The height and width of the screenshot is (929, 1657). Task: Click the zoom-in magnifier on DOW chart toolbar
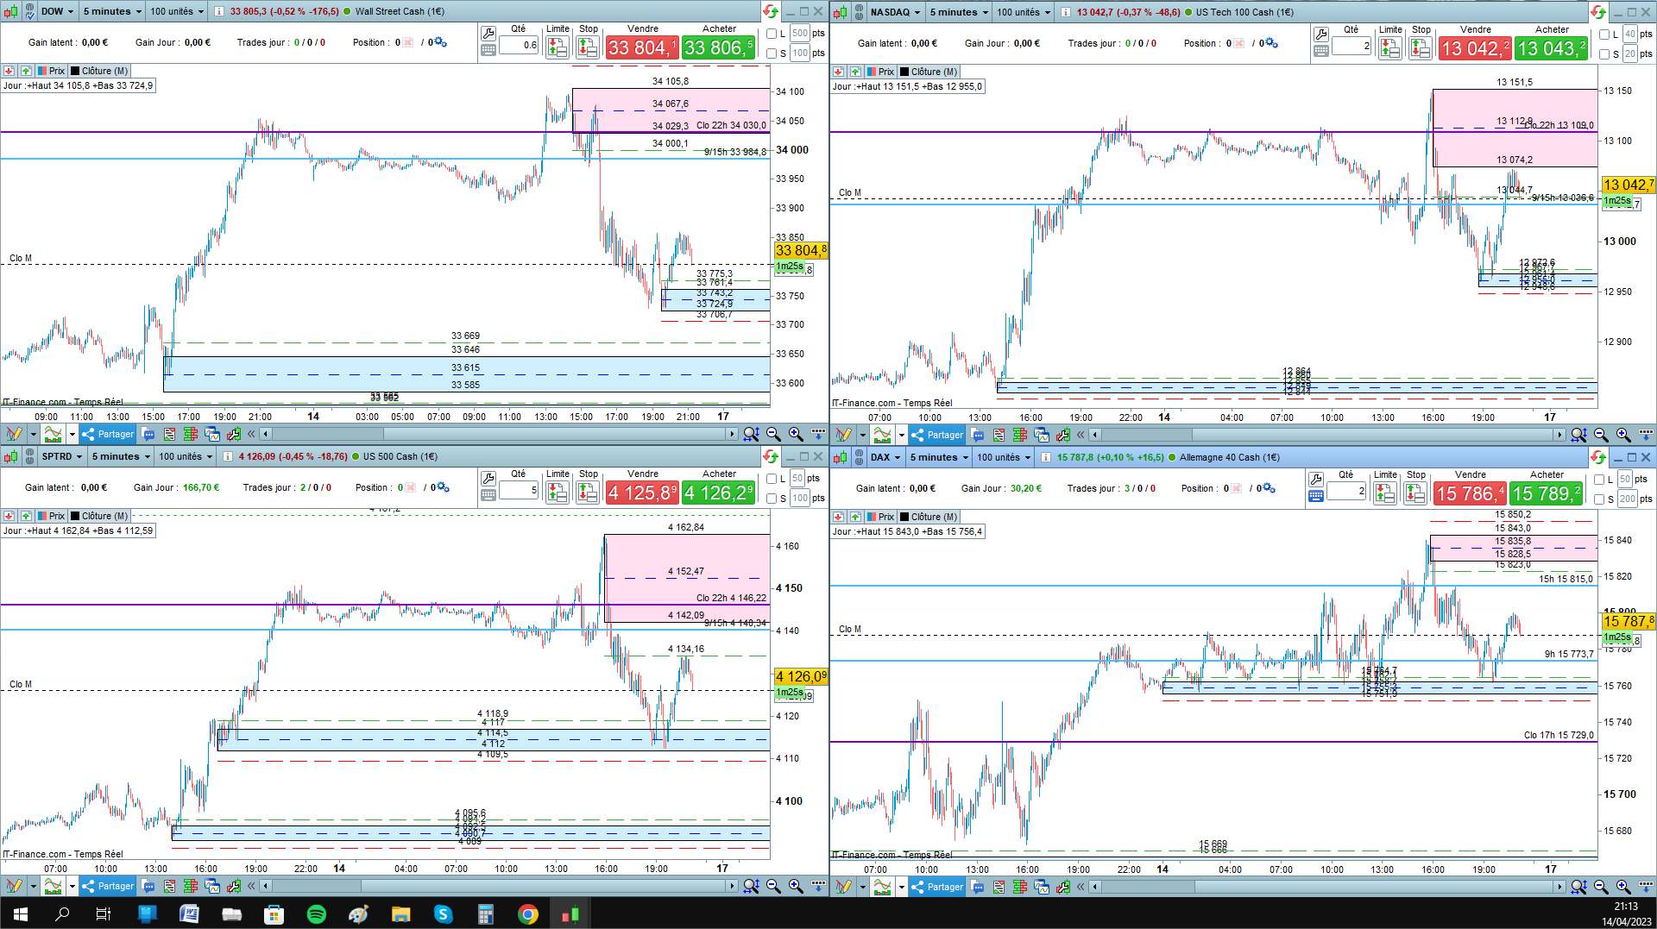[796, 434]
